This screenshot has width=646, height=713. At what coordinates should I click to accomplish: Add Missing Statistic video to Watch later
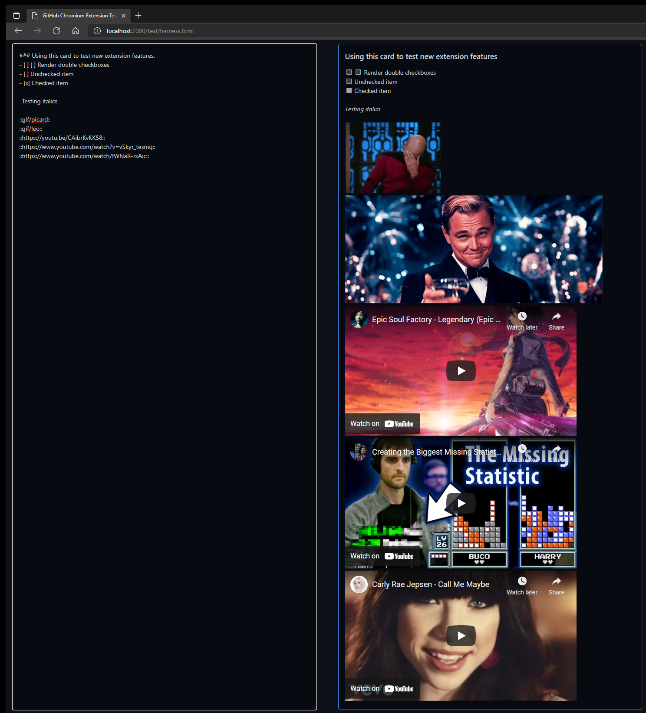pos(522,453)
